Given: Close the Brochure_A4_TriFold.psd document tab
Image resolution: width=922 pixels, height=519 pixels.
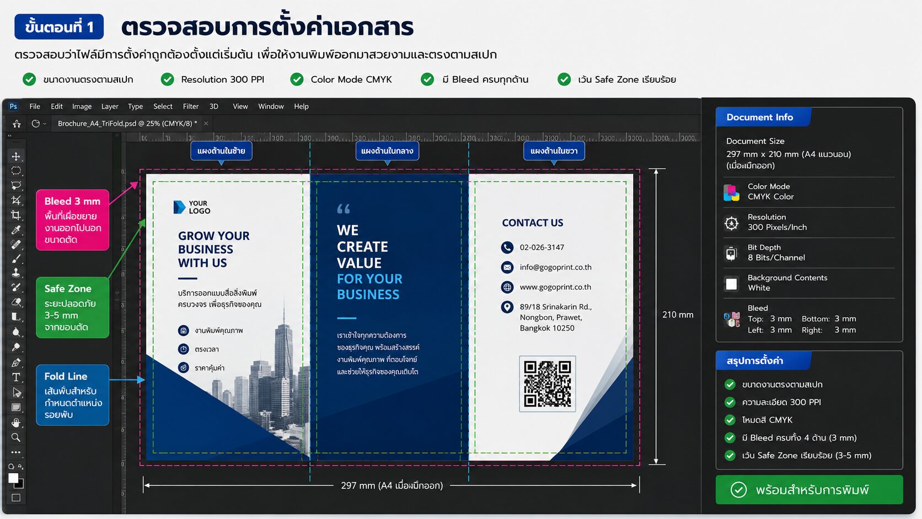Looking at the screenshot, I should (206, 124).
